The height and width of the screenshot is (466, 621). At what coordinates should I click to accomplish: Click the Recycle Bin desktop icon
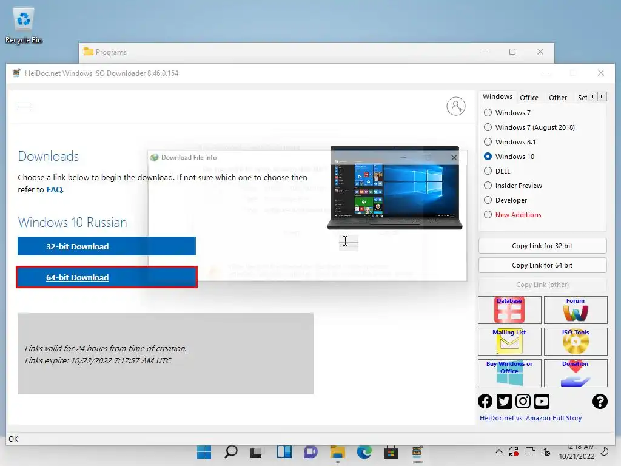pos(24,25)
